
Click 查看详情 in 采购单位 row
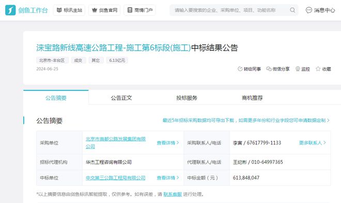[x=168, y=143]
